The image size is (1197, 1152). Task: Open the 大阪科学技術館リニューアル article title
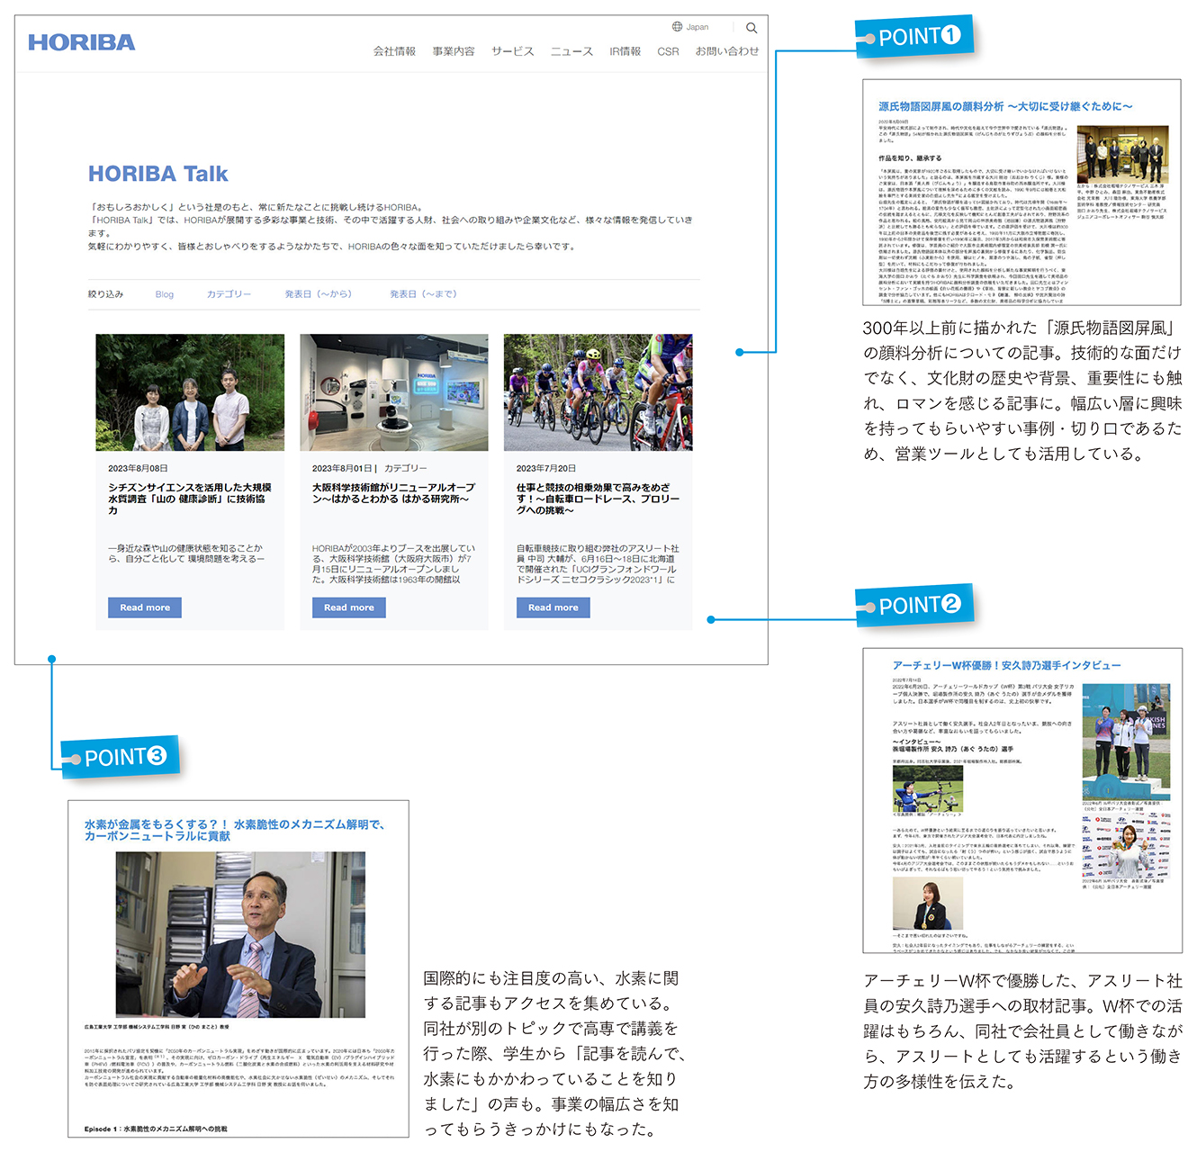point(393,493)
